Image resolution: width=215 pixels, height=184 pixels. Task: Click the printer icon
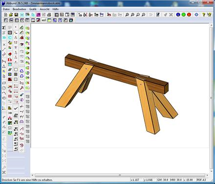click(x=49, y=15)
